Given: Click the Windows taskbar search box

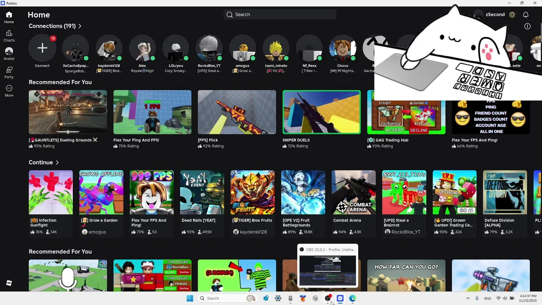Looking at the screenshot, I should coord(227,298).
